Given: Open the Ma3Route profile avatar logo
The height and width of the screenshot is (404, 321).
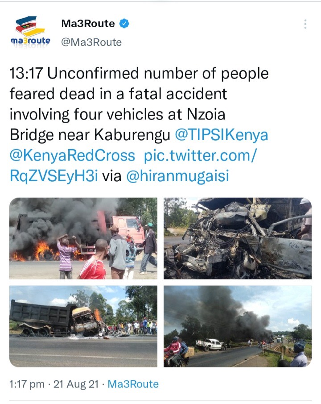Looking at the screenshot, I should [30, 32].
